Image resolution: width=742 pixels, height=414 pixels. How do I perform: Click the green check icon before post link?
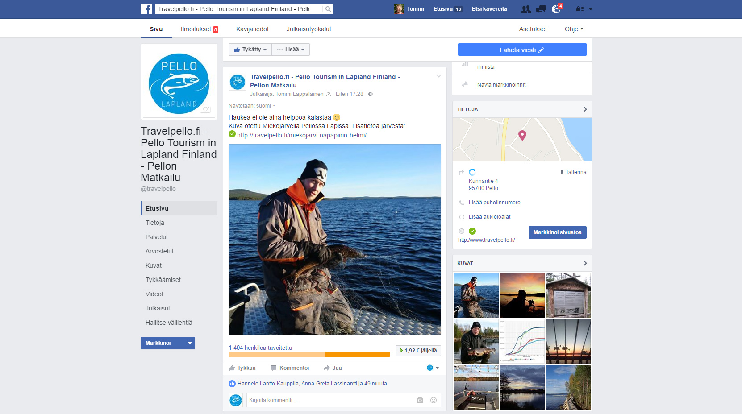click(x=232, y=134)
